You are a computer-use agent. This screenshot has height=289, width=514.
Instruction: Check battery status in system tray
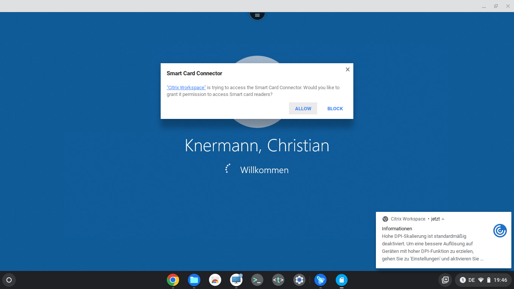pyautogui.click(x=489, y=280)
